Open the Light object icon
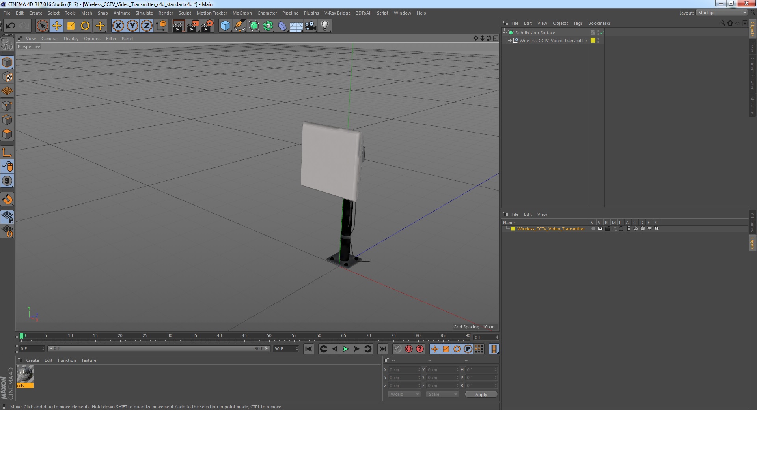This screenshot has height=457, width=757. click(x=324, y=26)
